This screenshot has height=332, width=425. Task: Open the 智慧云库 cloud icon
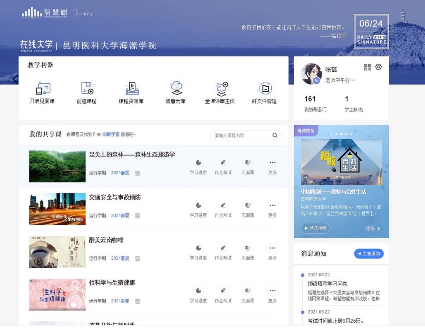(176, 88)
